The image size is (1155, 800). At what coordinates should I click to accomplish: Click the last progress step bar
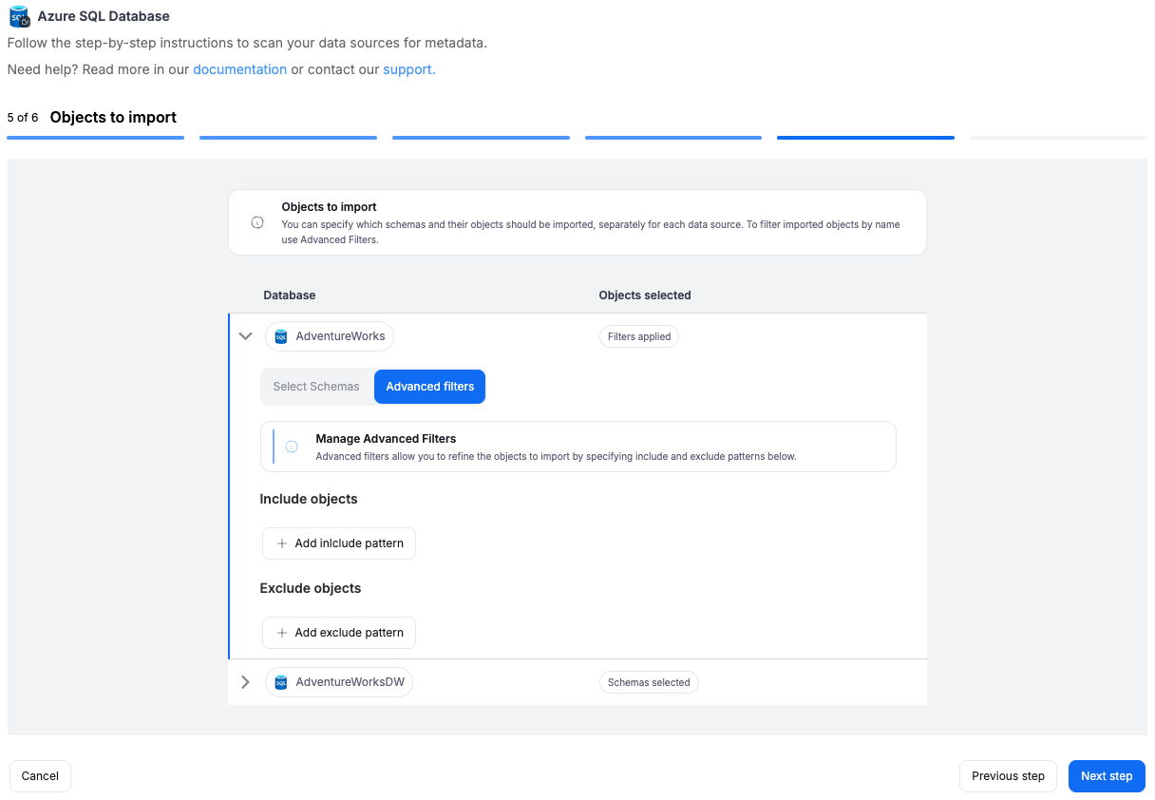click(x=1058, y=138)
